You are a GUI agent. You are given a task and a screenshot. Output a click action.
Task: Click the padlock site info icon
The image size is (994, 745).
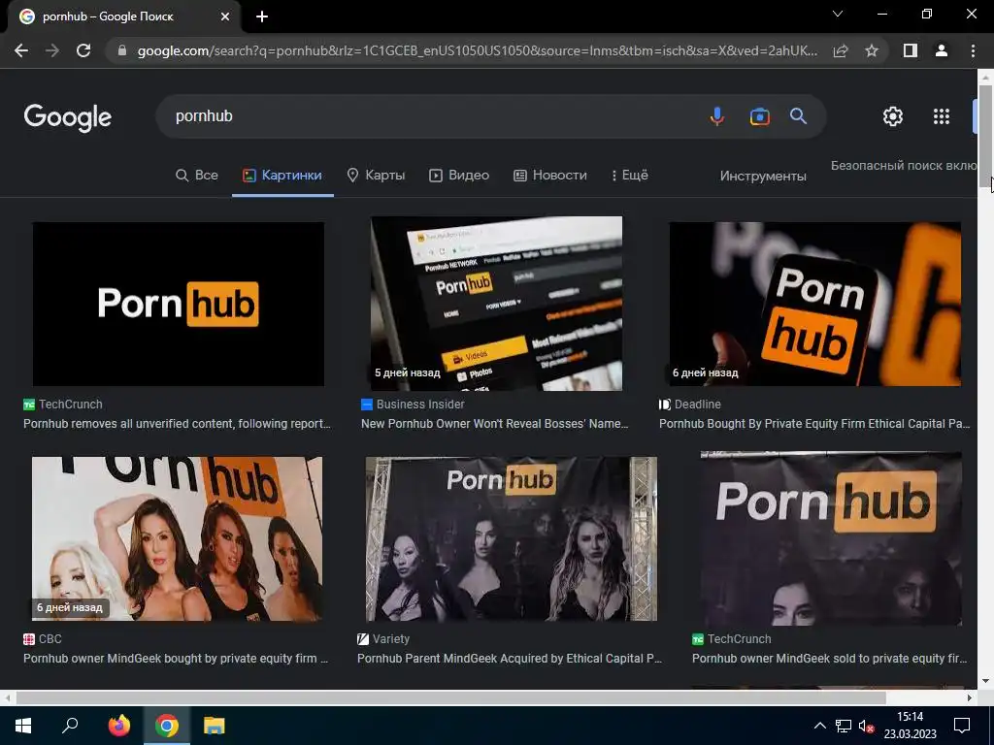pos(122,50)
